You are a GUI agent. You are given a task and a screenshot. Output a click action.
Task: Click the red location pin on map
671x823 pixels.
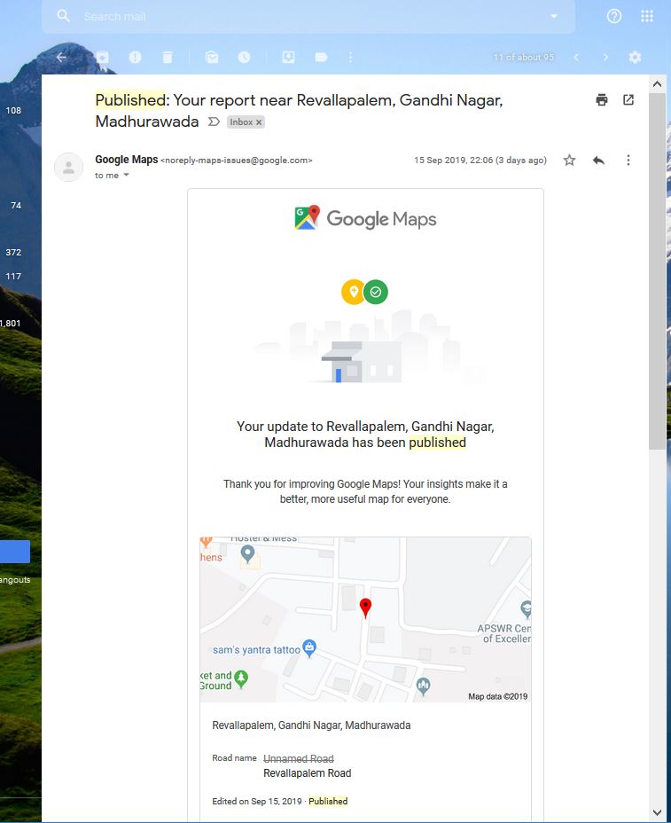pyautogui.click(x=366, y=608)
